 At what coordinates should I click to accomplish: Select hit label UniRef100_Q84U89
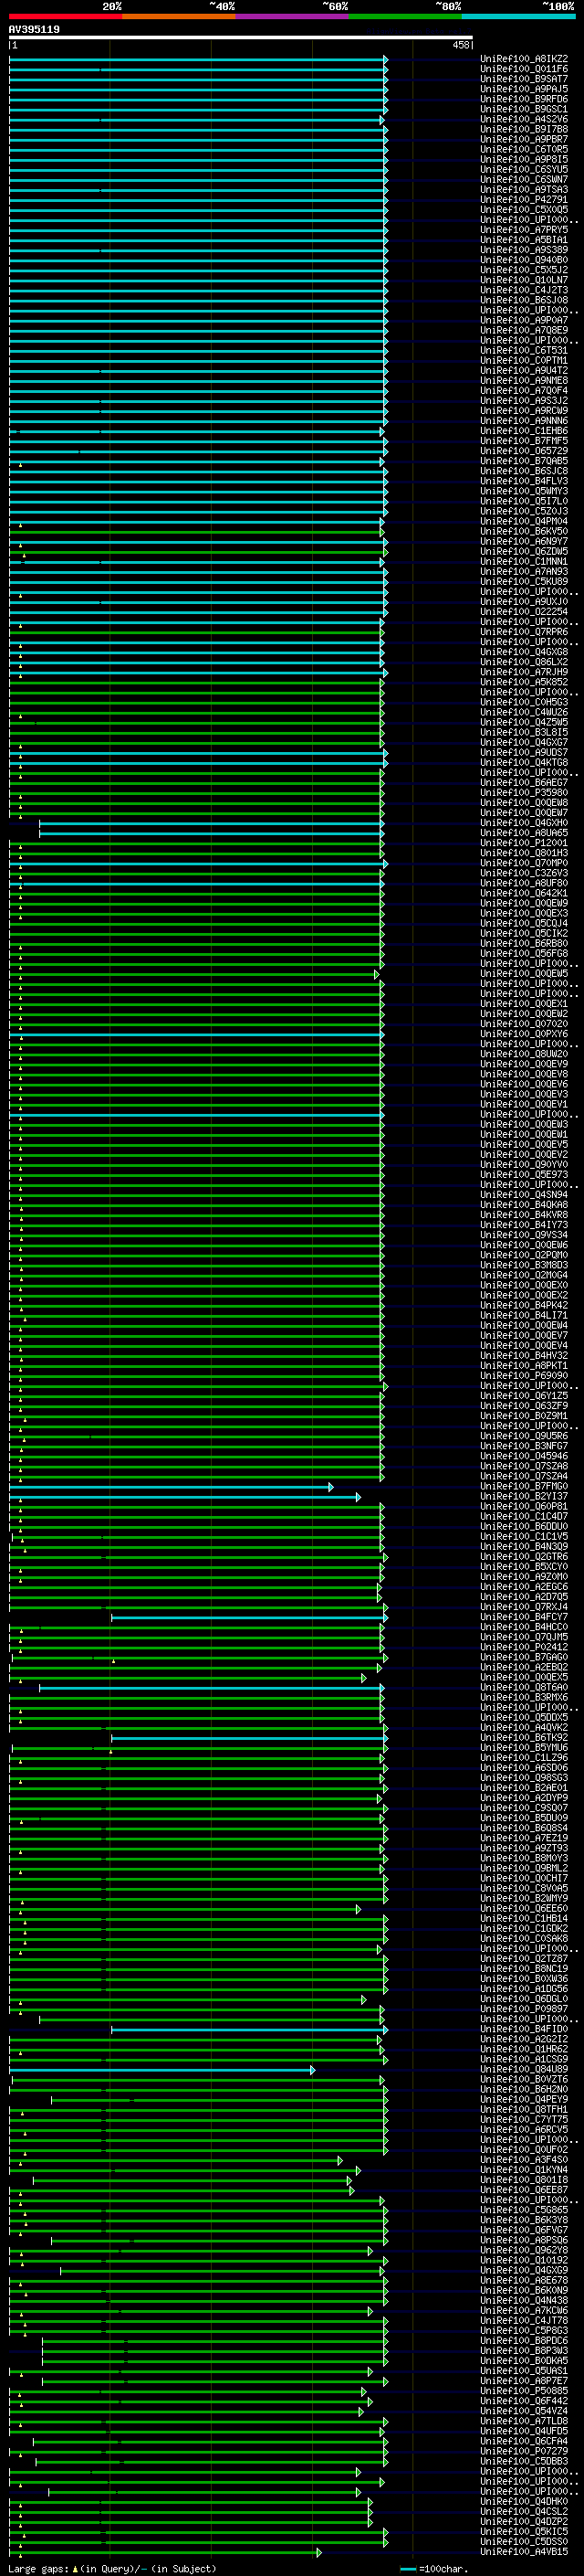click(x=524, y=2069)
